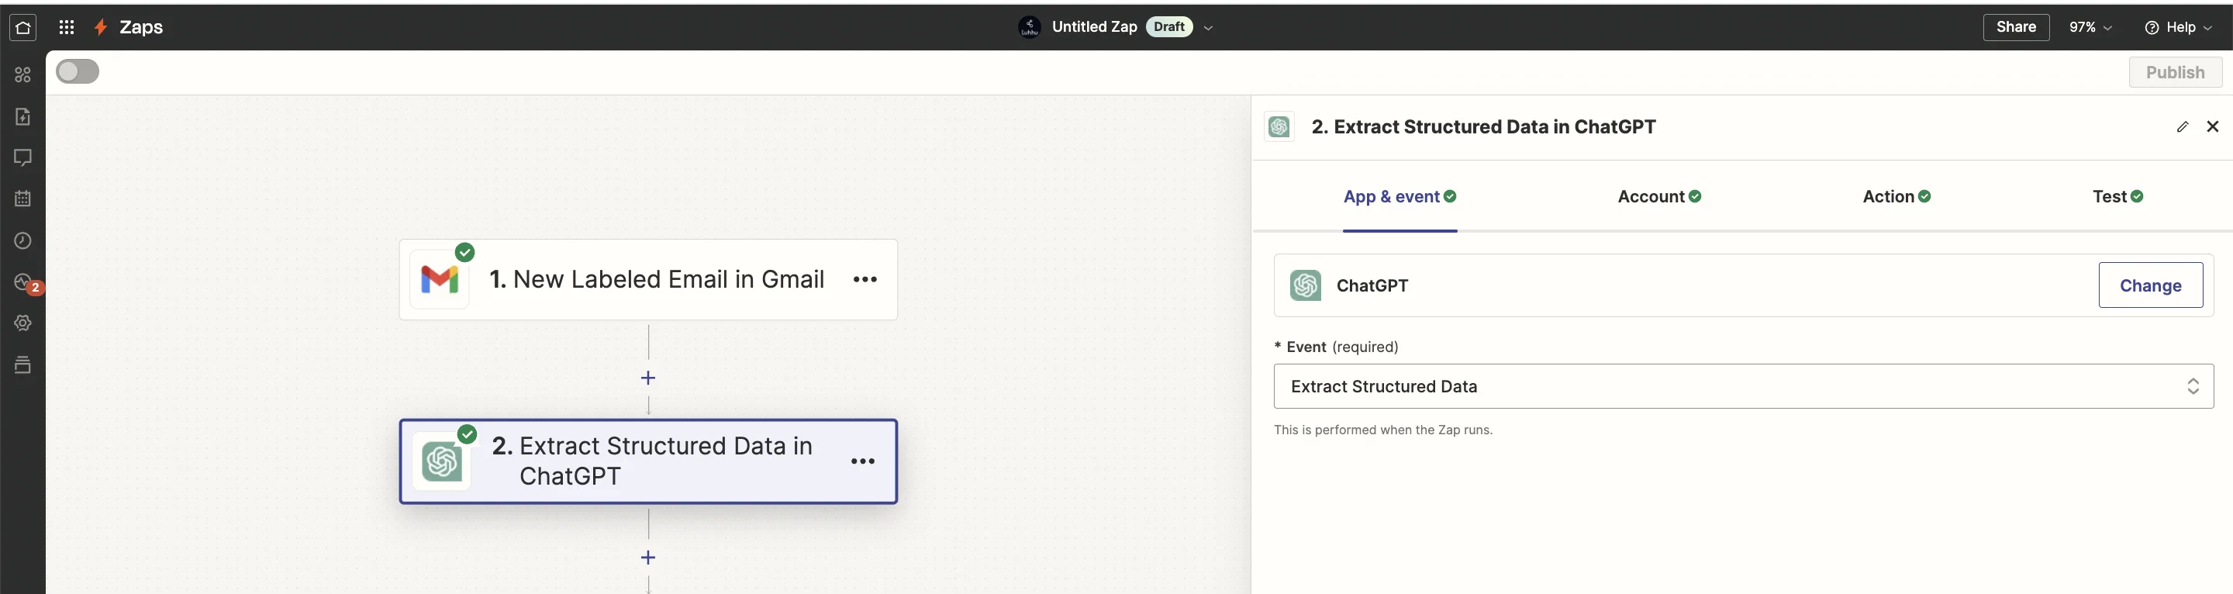Open the apps dashboard icon in sidebar

pos(22,75)
